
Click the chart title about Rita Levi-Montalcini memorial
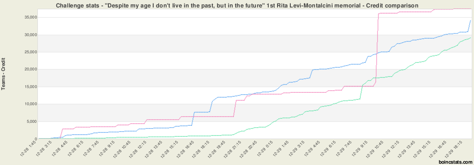(x=237, y=5)
